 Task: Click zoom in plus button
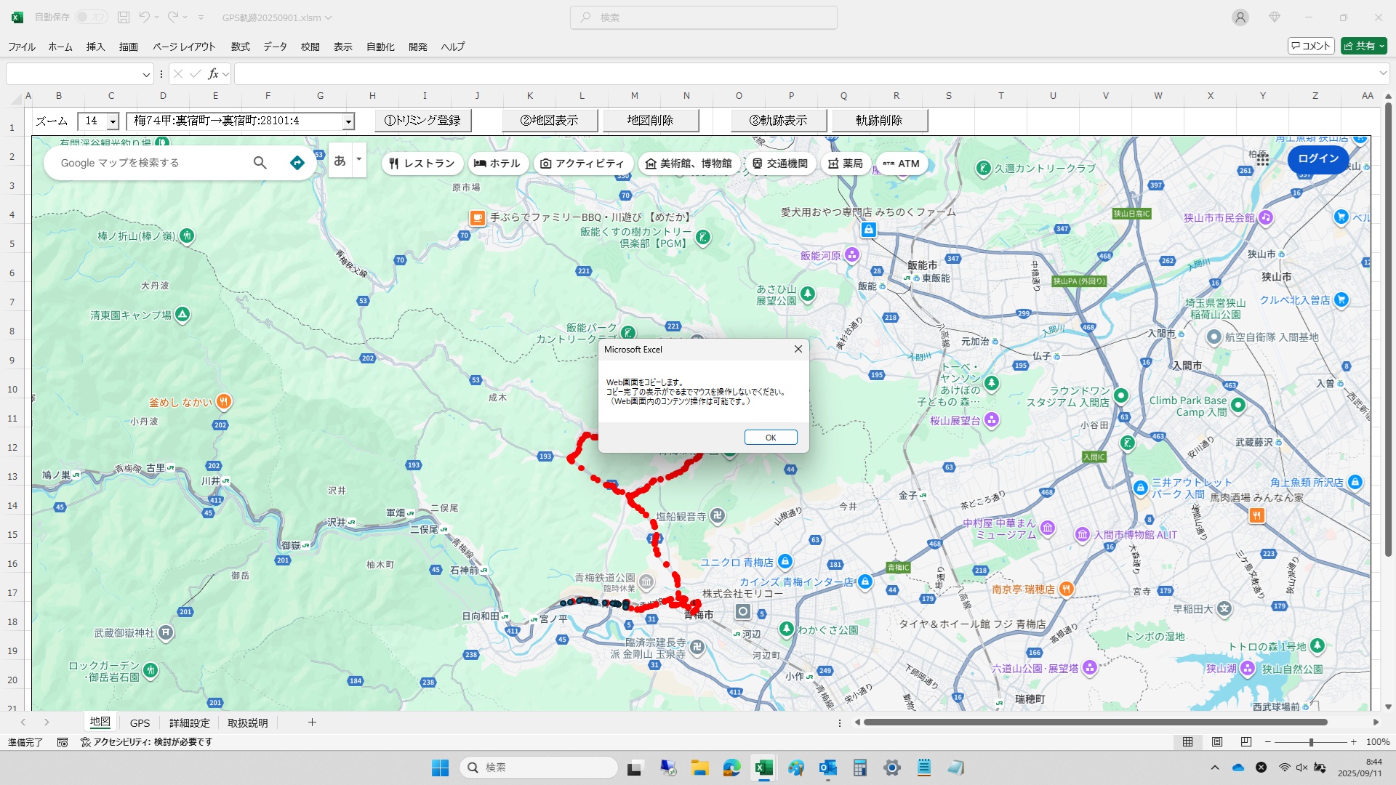click(x=1353, y=742)
